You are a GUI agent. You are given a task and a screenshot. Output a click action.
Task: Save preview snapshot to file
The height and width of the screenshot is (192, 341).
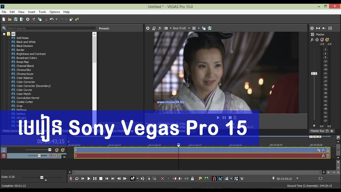[x=210, y=28]
